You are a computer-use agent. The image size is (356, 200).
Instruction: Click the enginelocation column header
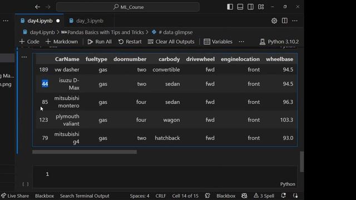(x=240, y=59)
